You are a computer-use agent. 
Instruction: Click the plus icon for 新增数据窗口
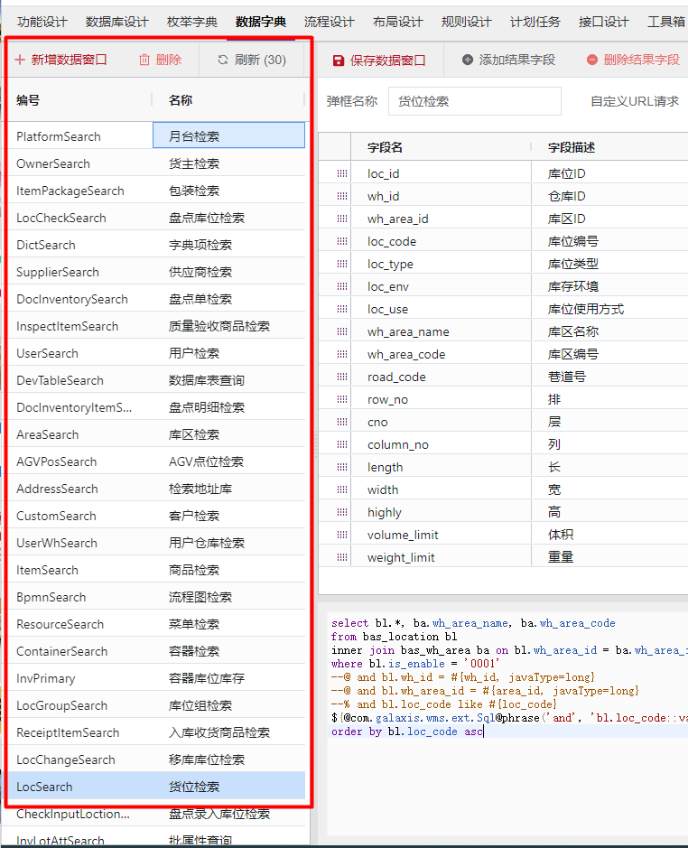click(20, 60)
